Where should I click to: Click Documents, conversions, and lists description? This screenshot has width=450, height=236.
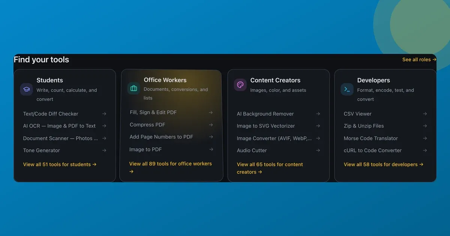[x=175, y=94]
